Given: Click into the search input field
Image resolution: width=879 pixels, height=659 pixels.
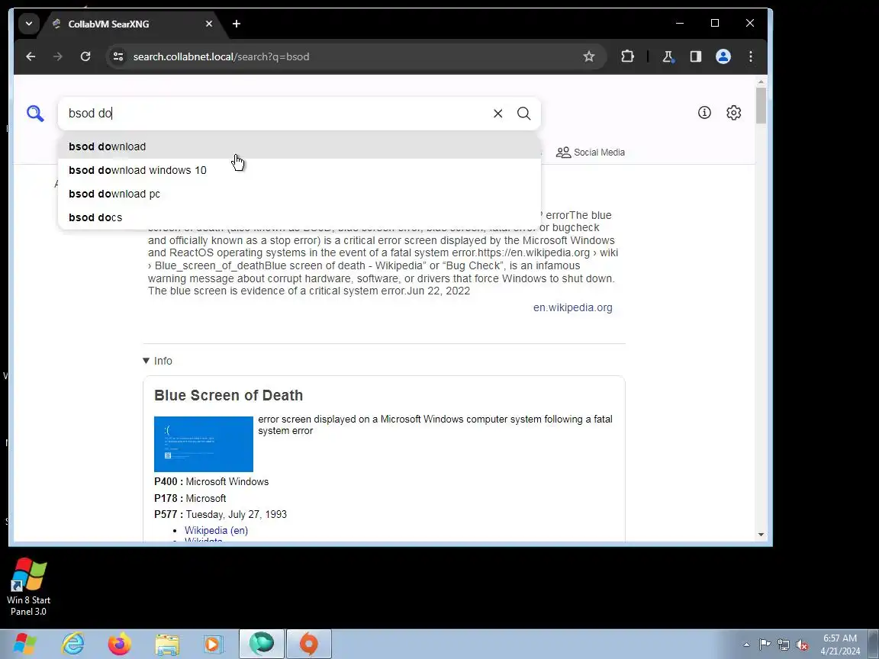Looking at the screenshot, I should click(x=275, y=113).
